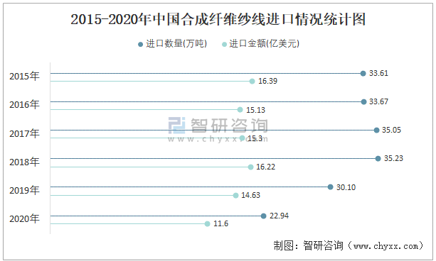Select the 2020年 11.6 teal marker
This screenshot has width=436, height=261.
[207, 224]
